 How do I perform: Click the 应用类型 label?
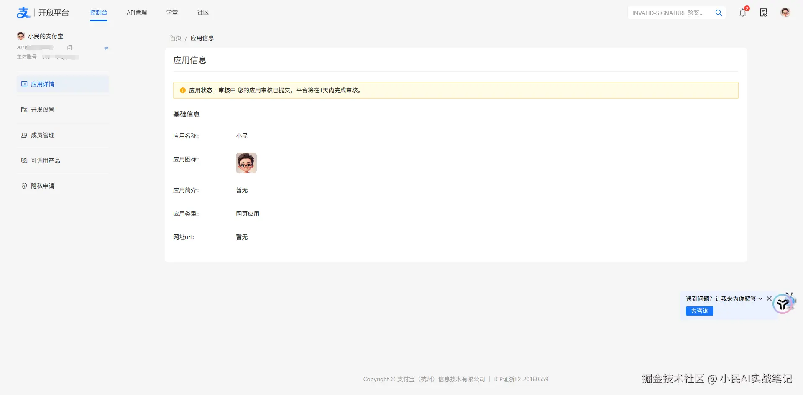[x=186, y=214]
